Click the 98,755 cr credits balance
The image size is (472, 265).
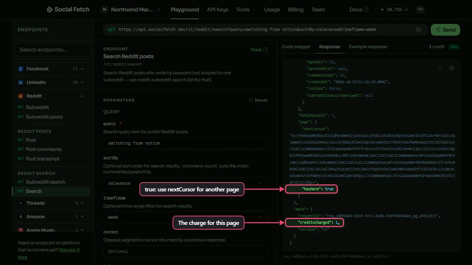394,10
